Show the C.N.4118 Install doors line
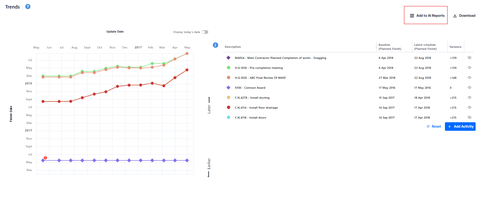 [x=469, y=117]
